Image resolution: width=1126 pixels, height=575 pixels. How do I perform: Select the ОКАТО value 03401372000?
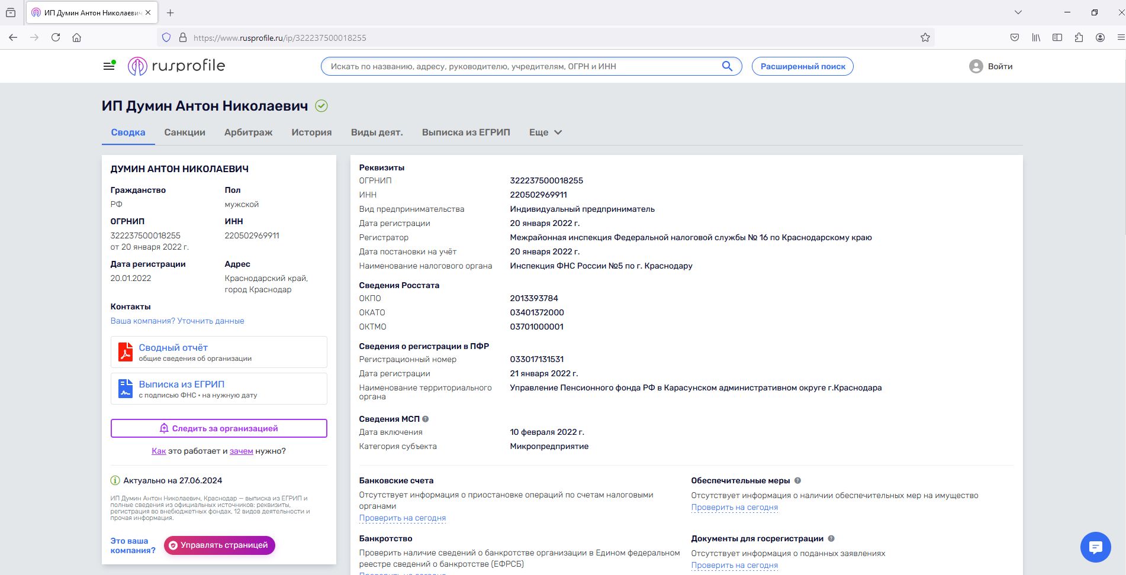coord(537,312)
